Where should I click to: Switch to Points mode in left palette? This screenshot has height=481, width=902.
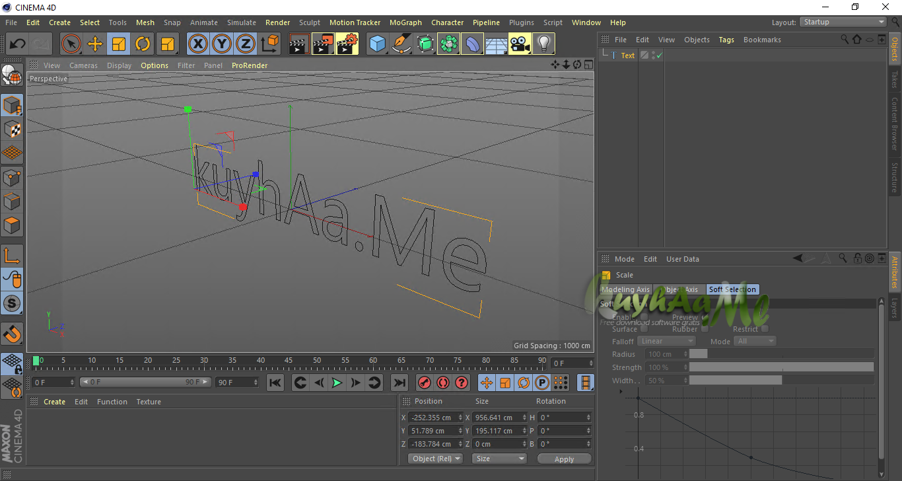12,177
